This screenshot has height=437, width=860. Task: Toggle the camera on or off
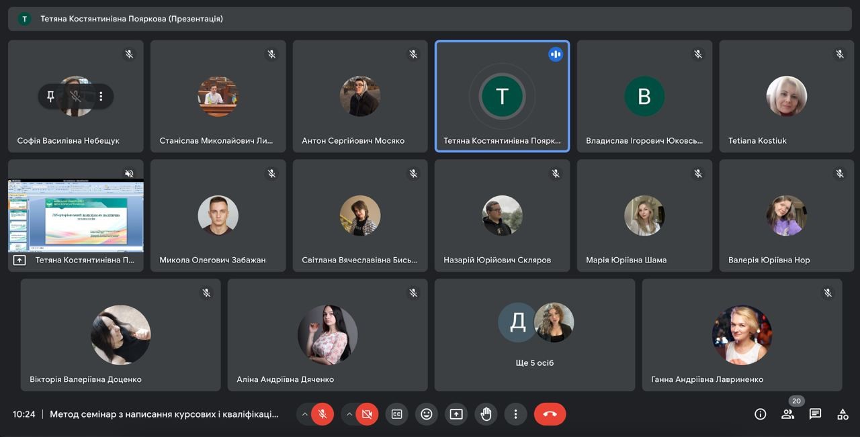[367, 414]
